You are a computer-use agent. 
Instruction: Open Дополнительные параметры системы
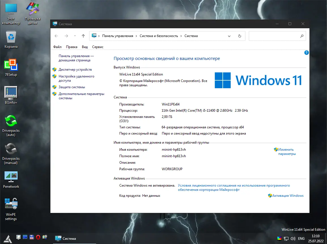81,96
